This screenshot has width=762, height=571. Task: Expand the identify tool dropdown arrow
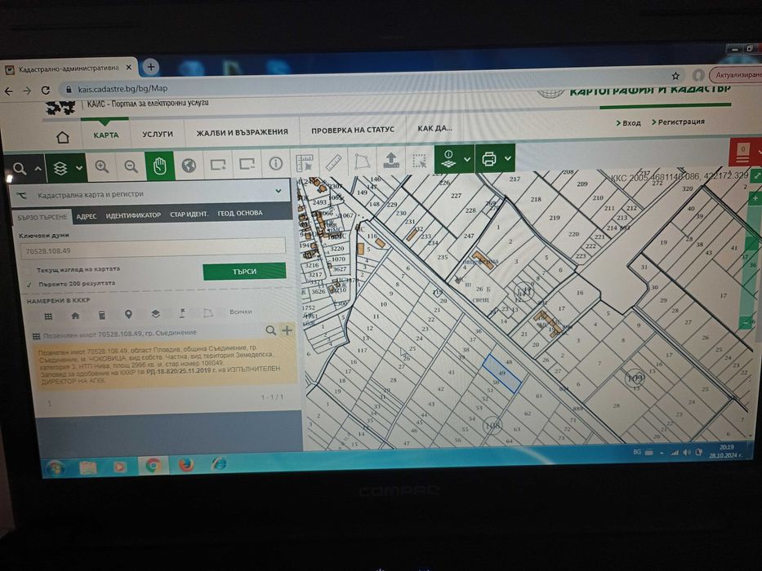click(467, 159)
